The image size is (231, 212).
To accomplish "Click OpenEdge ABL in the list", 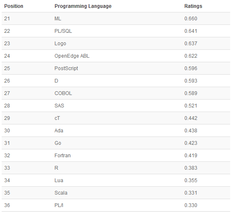I will click(x=72, y=56).
